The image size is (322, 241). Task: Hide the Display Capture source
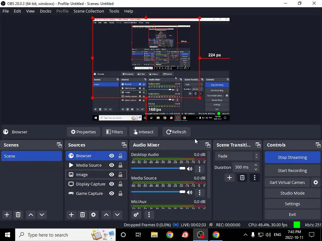pyautogui.click(x=112, y=184)
